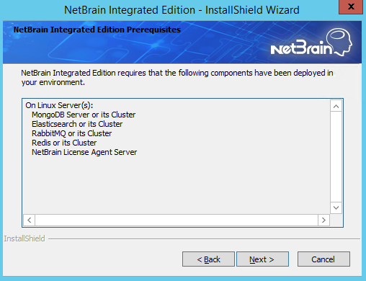
Task: Select the MongoDB Server or its Cluster line
Action: click(x=84, y=115)
